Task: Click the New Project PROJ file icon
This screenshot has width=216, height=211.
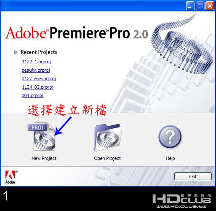Action: 42,137
